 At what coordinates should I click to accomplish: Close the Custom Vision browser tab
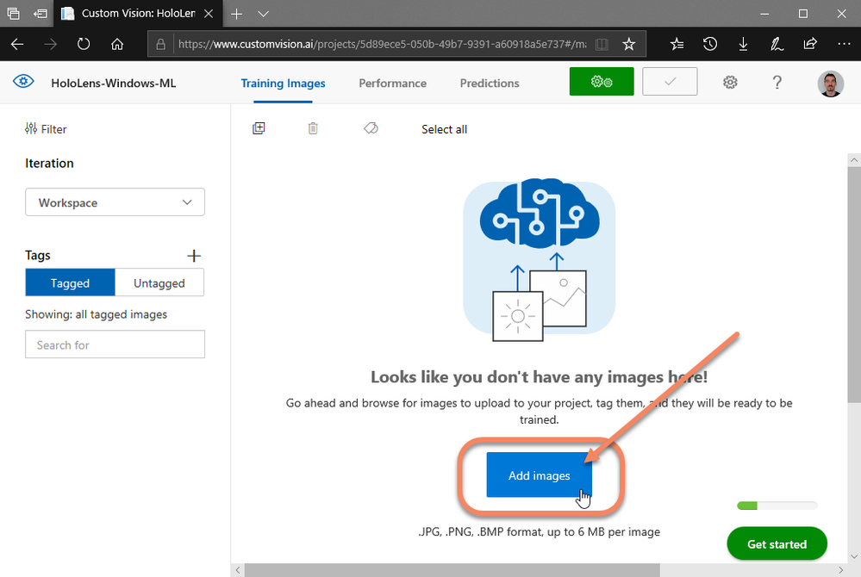click(209, 14)
